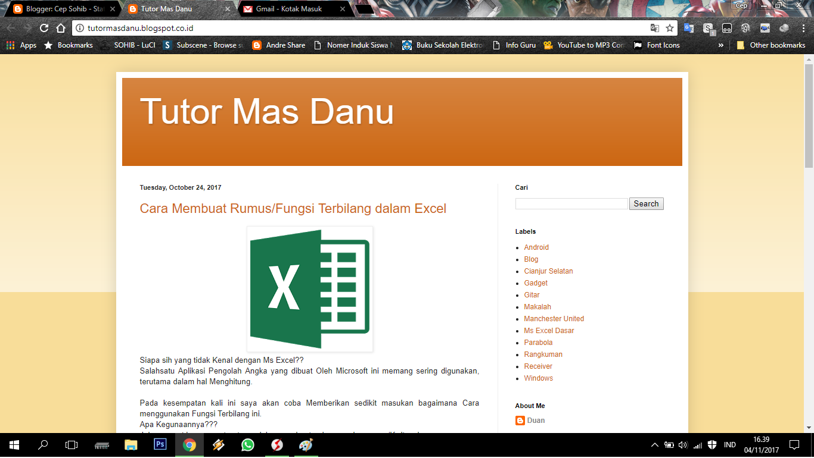Image resolution: width=814 pixels, height=458 pixels.
Task: Close the Gmail - Kotak Masuk tab
Action: coord(342,9)
